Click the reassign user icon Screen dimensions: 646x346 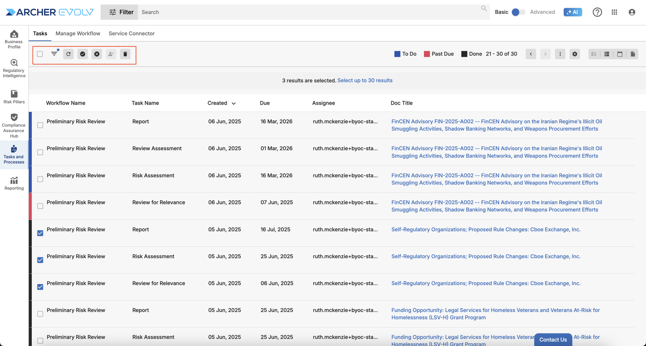111,54
